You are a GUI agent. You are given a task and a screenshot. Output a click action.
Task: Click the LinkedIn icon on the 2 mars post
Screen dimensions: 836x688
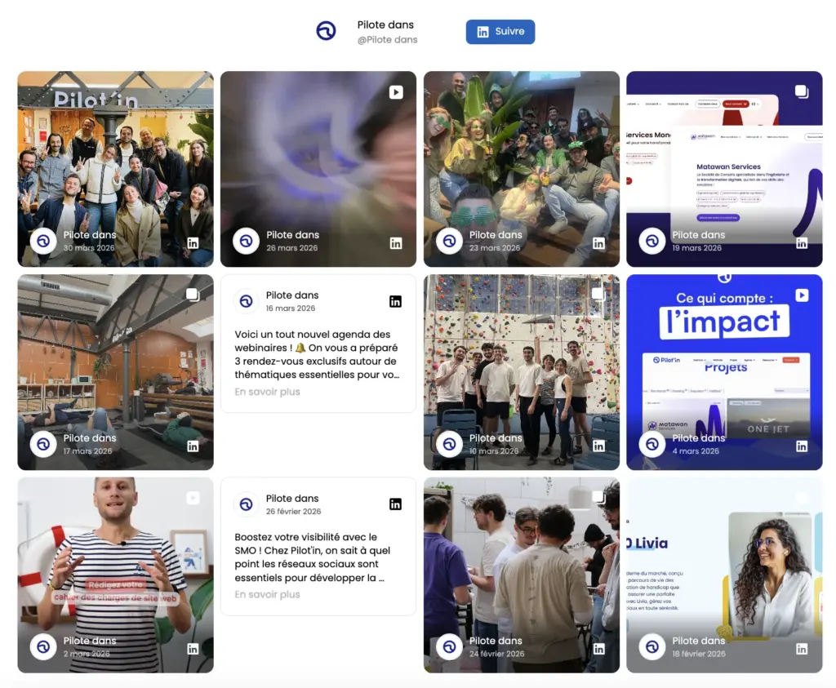tap(193, 650)
